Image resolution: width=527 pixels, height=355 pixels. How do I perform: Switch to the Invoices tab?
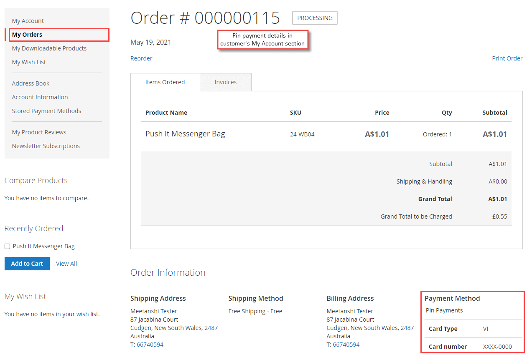[x=225, y=82]
